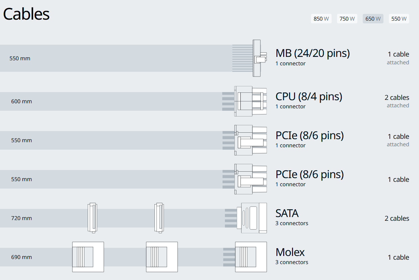Click the Cables section heading
This screenshot has width=419, height=280.
[26, 14]
